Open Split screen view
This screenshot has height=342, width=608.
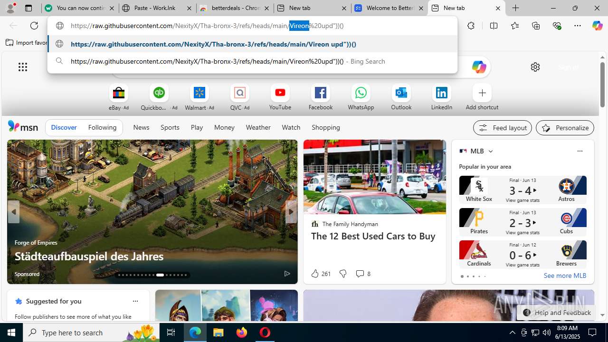click(494, 26)
